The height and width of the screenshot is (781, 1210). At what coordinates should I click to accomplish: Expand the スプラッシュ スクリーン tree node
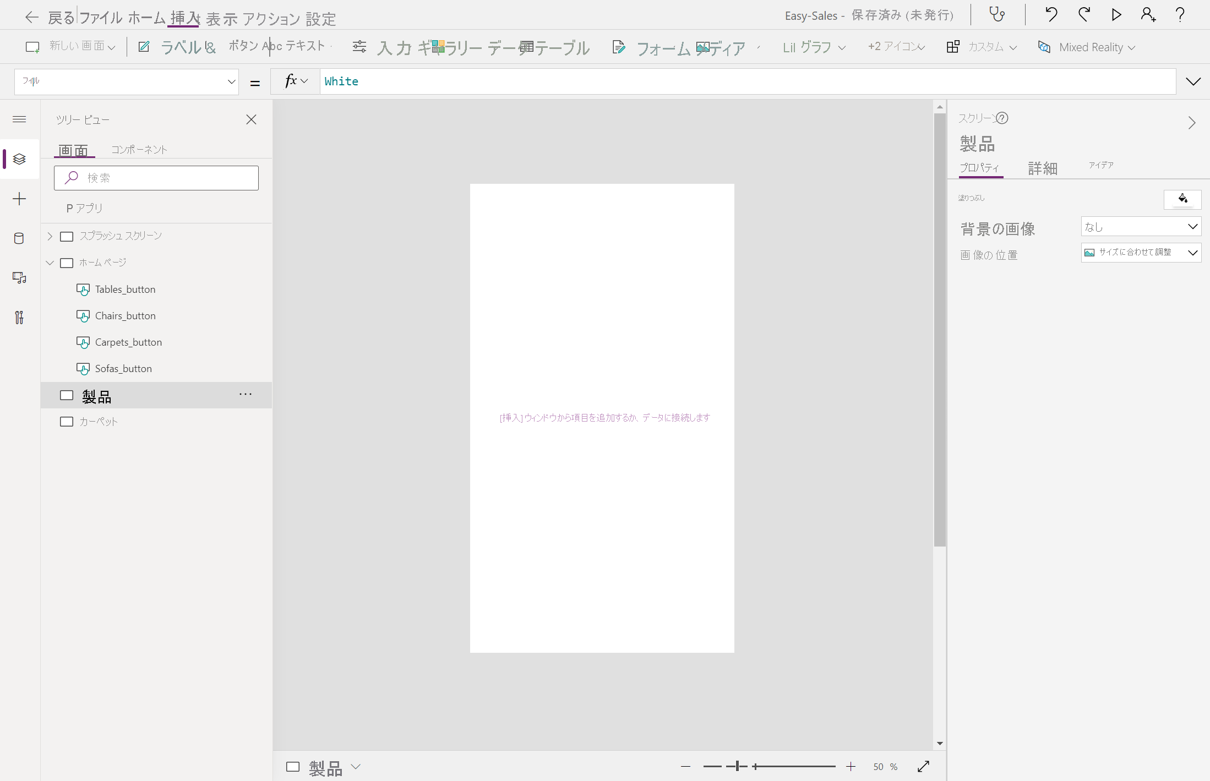(x=50, y=236)
